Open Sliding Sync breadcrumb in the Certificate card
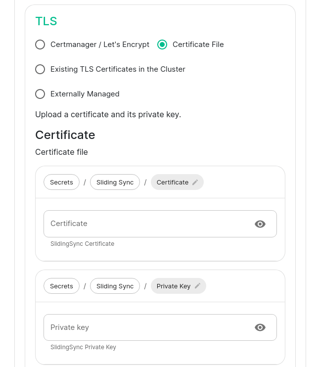The height and width of the screenshot is (367, 317). tap(115, 183)
